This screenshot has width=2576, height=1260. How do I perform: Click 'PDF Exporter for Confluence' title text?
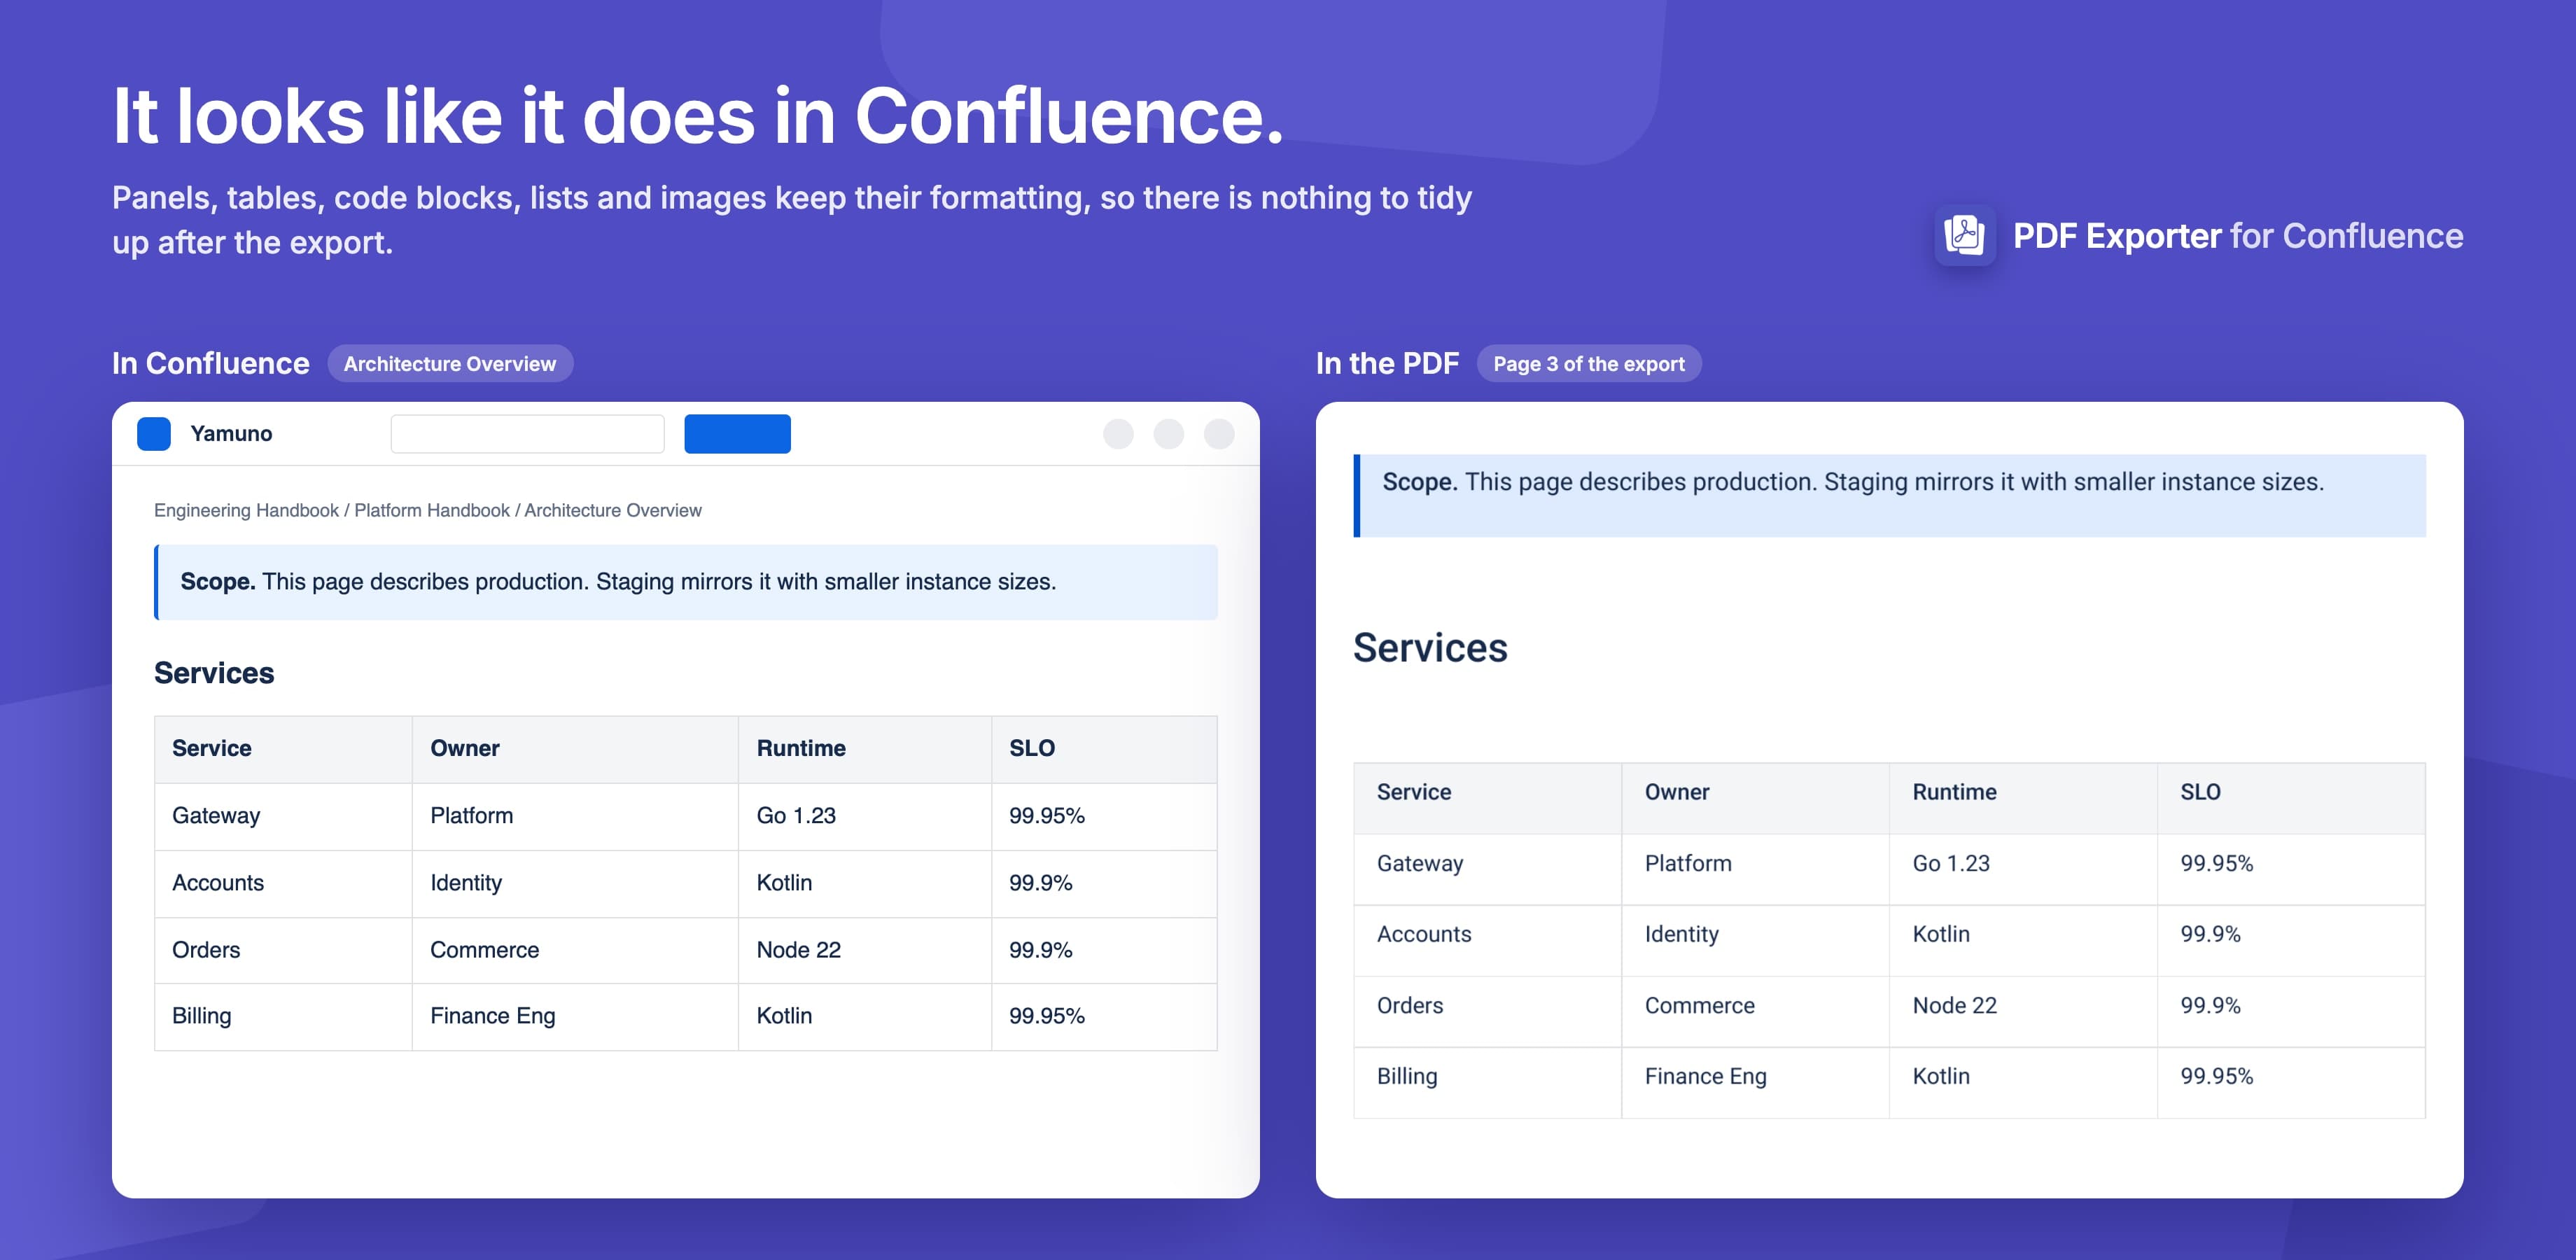pos(2238,236)
